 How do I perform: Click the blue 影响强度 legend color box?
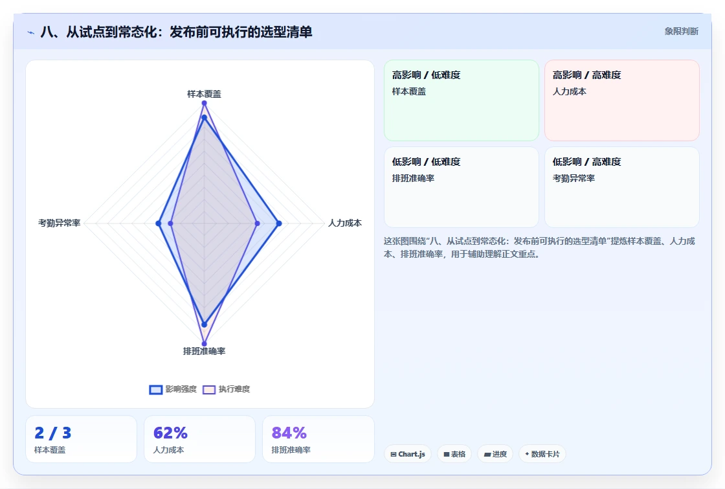click(x=156, y=389)
